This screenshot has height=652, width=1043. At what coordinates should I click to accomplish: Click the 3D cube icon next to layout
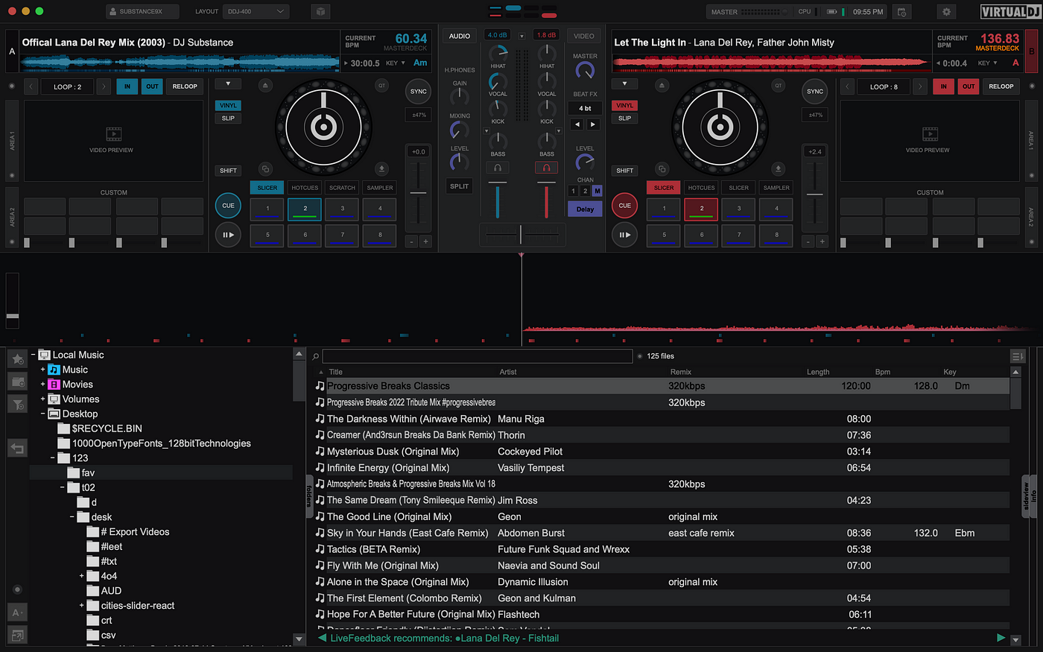[x=320, y=12]
